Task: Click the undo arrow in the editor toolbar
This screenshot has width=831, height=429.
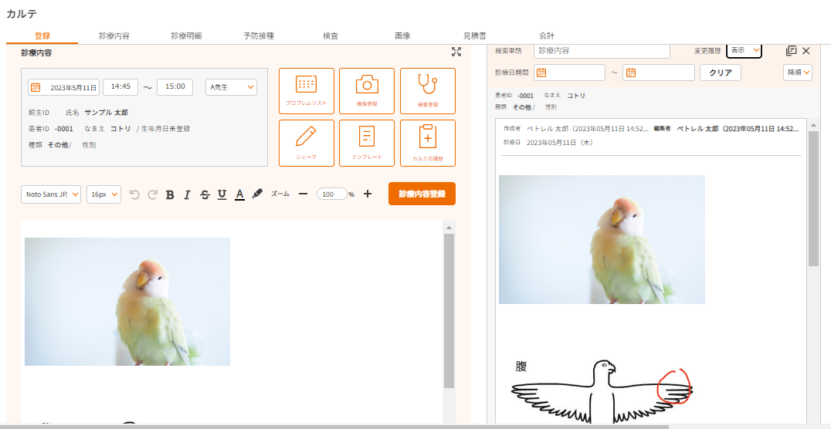Action: pos(134,194)
